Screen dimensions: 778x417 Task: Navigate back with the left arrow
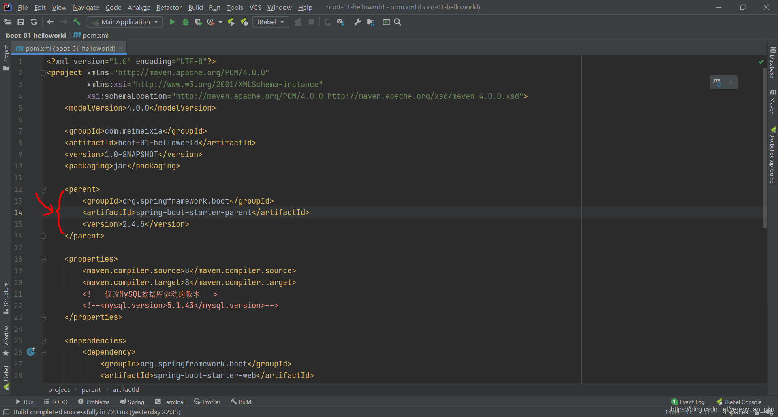51,22
